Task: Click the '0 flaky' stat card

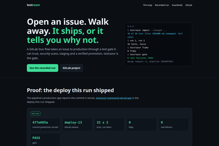Action: 142,124
